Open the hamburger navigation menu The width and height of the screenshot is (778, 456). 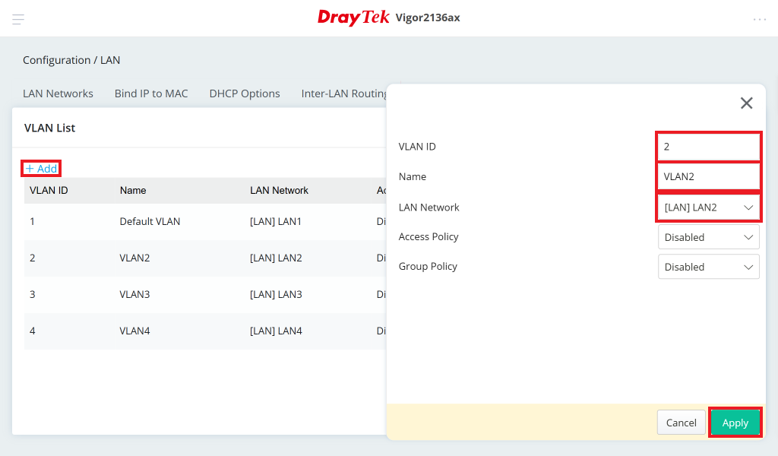point(18,19)
